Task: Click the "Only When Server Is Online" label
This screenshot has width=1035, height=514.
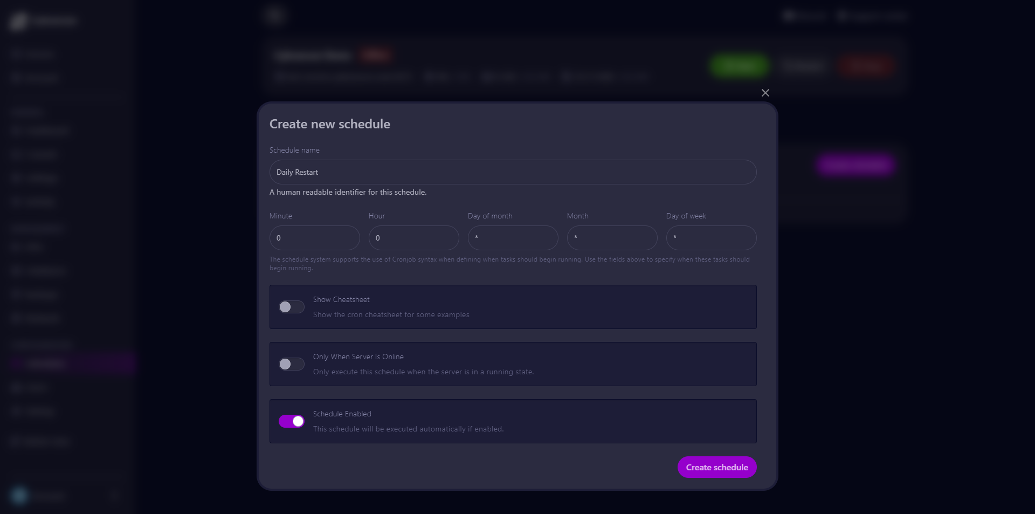Action: [x=358, y=357]
